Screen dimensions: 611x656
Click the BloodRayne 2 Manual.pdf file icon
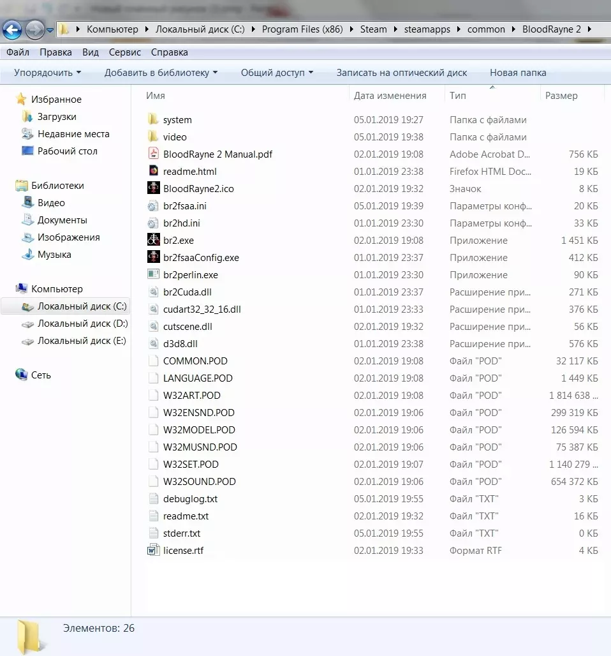pyautogui.click(x=153, y=154)
